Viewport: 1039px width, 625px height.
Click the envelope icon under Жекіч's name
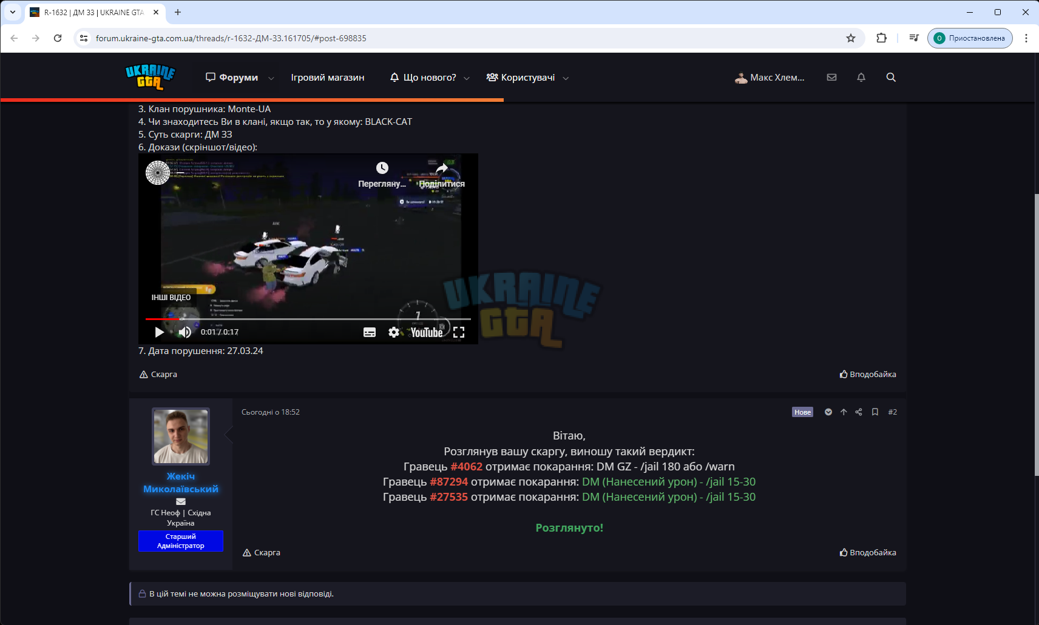tap(181, 501)
